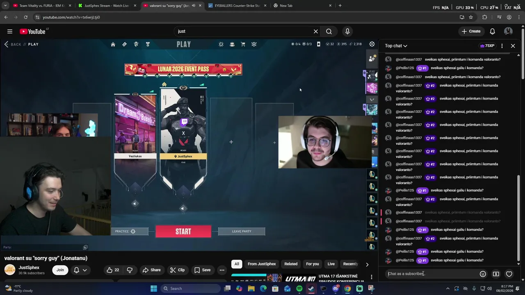The image size is (525, 295).
Task: Select the For you chip
Action: [313, 264]
